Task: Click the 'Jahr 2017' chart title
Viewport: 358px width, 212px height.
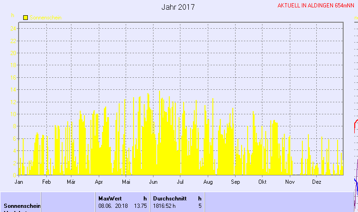Action: point(178,7)
